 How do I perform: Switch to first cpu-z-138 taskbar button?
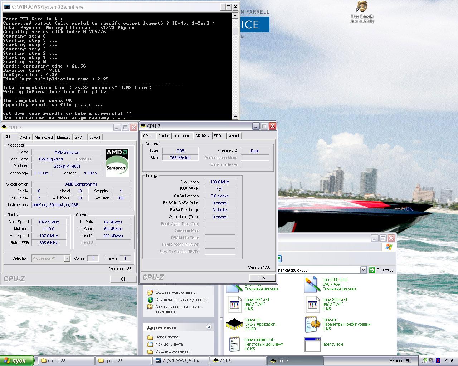pos(66,361)
